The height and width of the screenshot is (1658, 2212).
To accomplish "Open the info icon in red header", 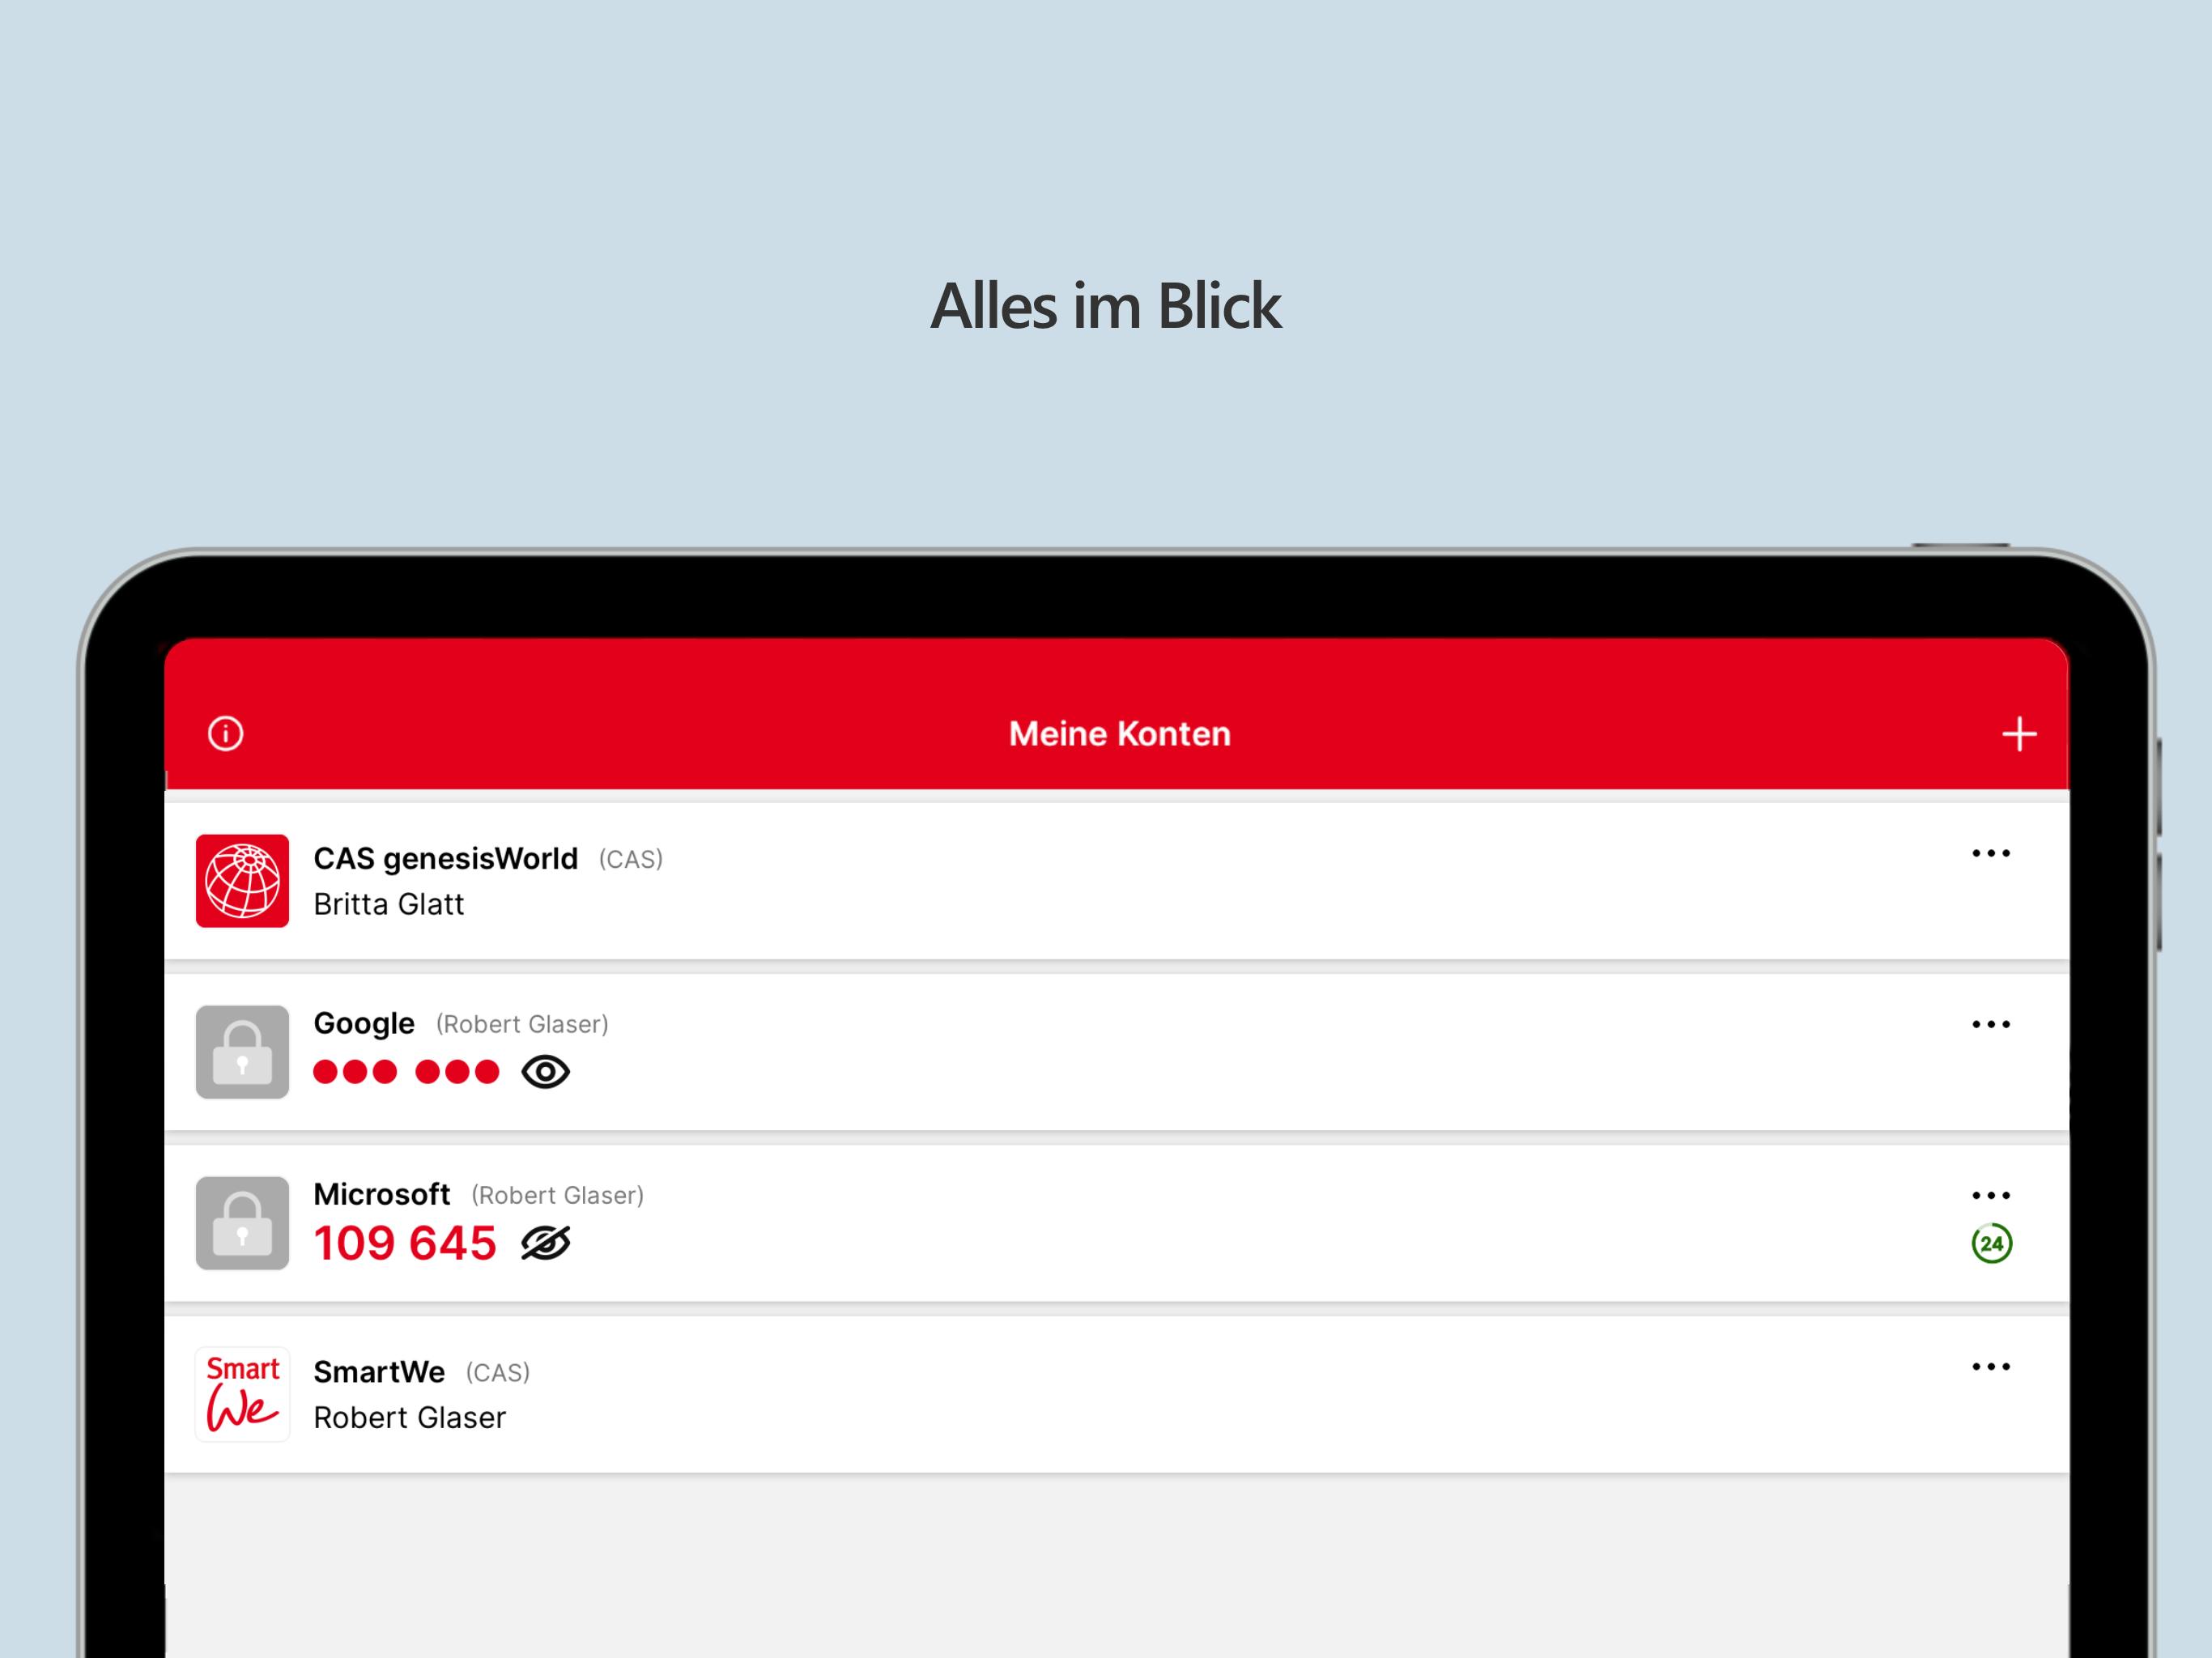I will click(225, 733).
